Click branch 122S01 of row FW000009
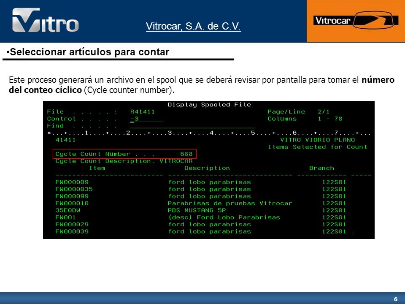Viewport: 405px width, 304px height. tap(334, 182)
